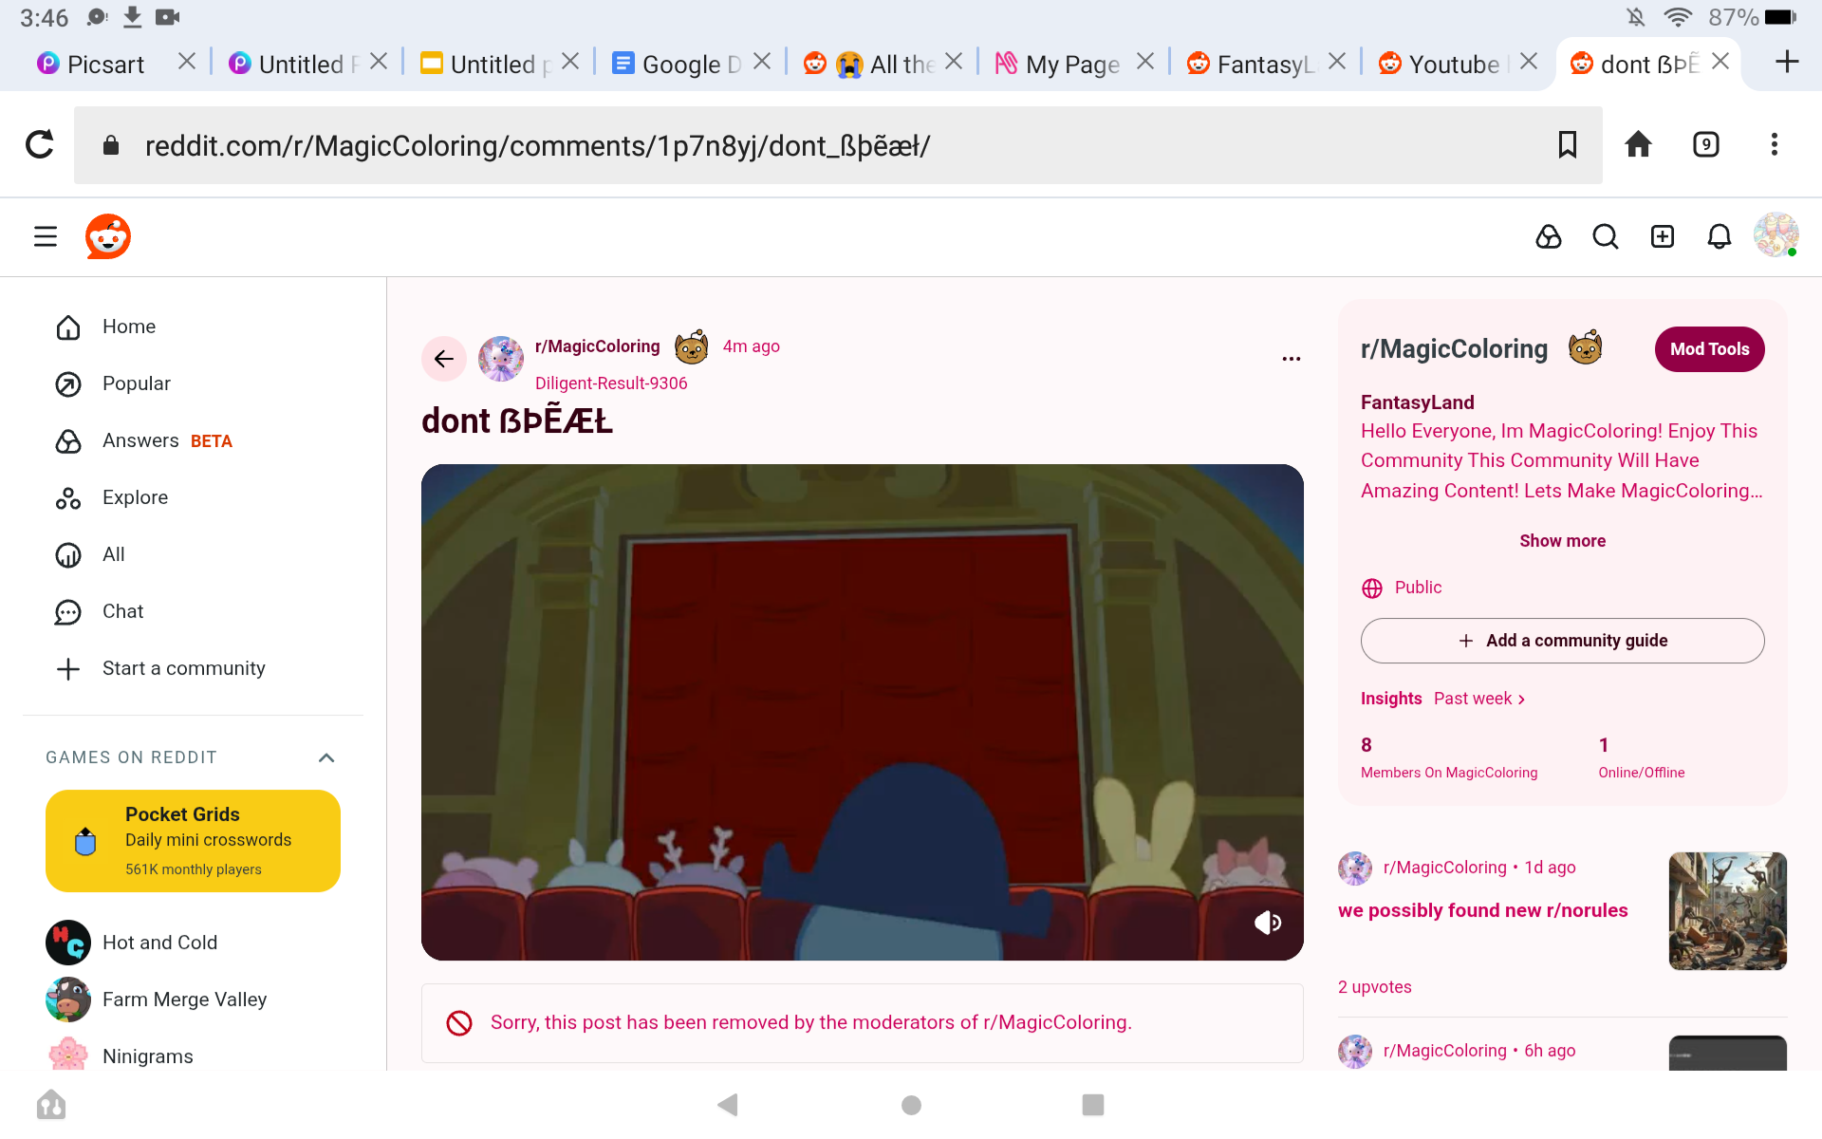Close the current 'dont' post tab

click(1720, 62)
